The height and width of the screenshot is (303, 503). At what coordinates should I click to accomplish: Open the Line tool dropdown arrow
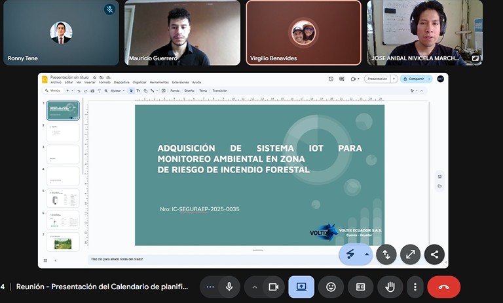[x=157, y=91]
